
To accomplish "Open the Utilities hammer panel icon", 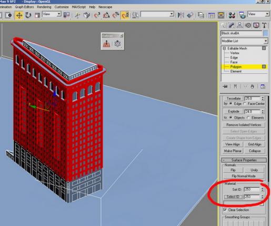I will pyautogui.click(x=264, y=25).
